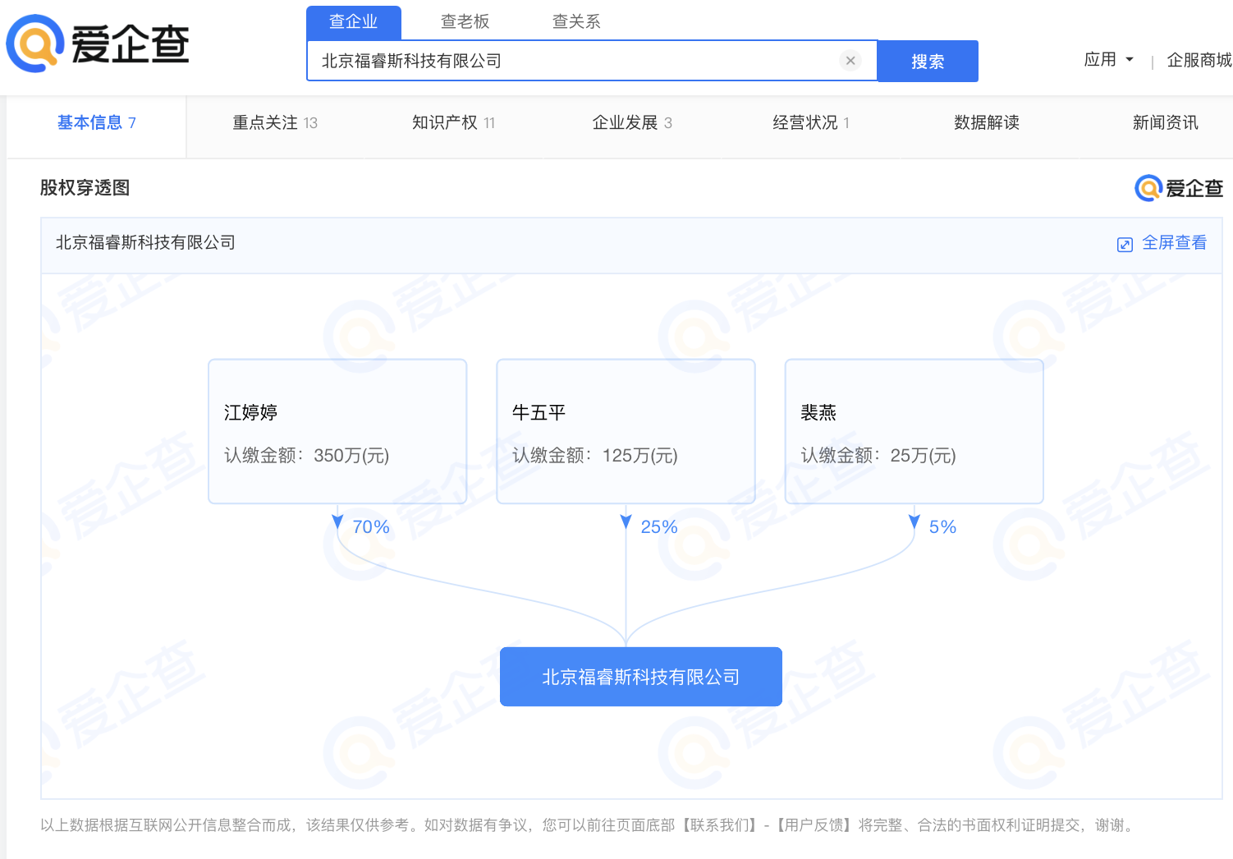Click 认缴金额 125万(元) text
The width and height of the screenshot is (1233, 859).
pyautogui.click(x=595, y=456)
